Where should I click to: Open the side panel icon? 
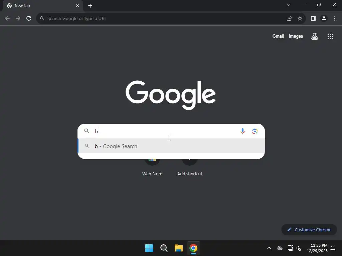point(313,19)
